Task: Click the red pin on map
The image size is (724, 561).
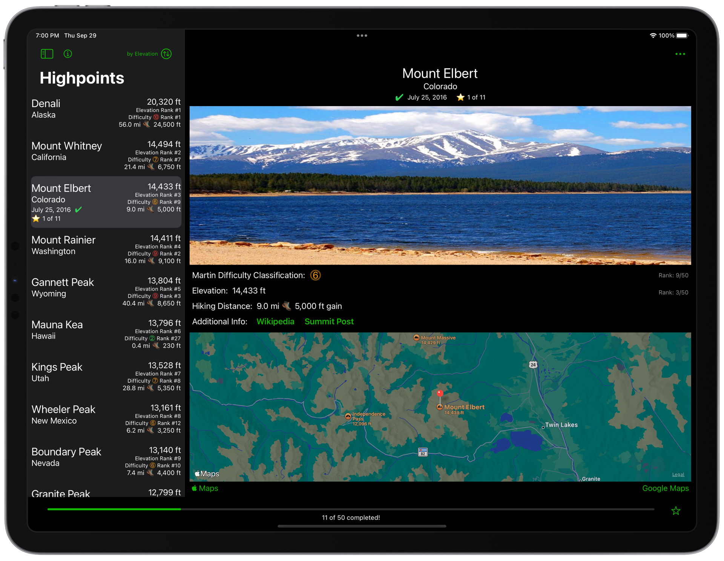Action: click(x=440, y=393)
